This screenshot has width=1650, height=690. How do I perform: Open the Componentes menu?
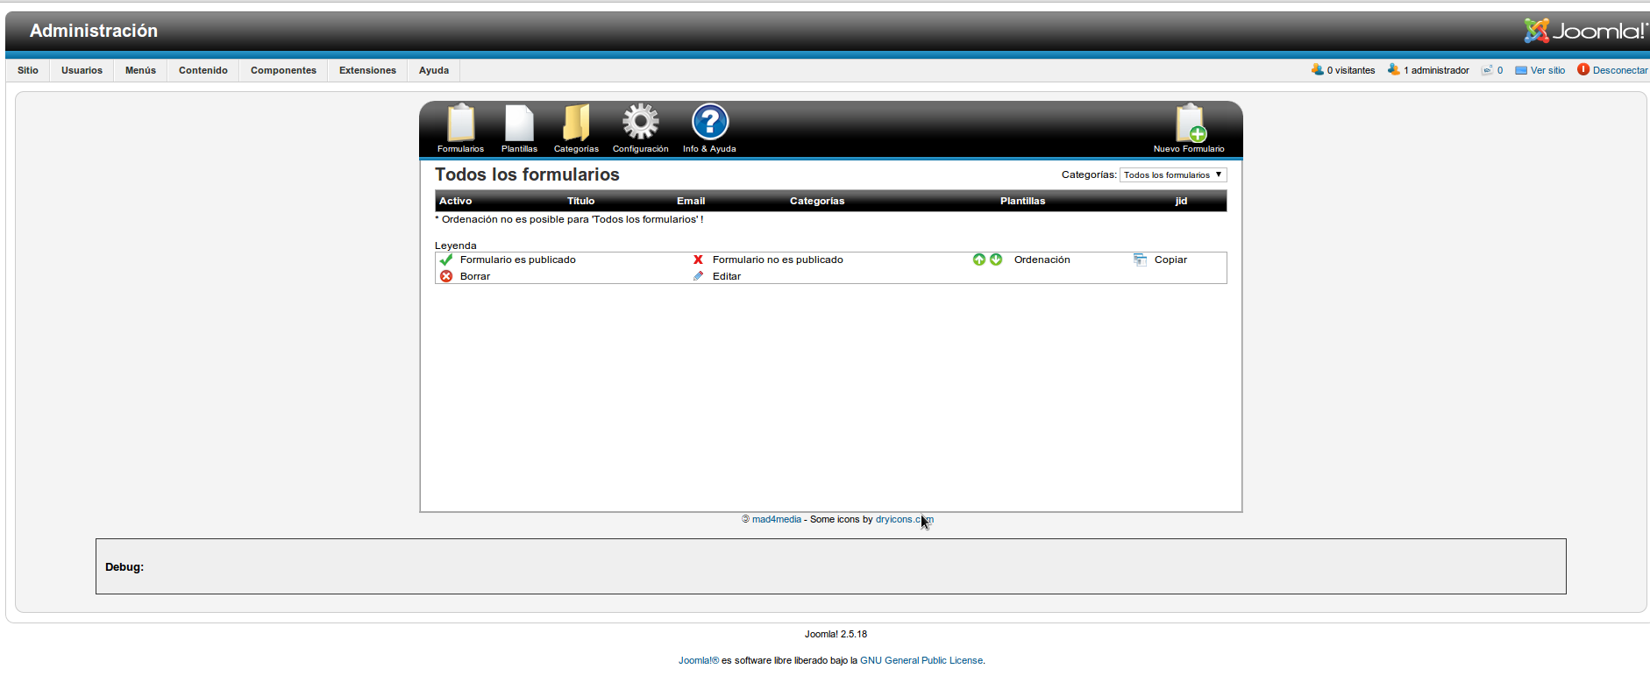tap(283, 70)
